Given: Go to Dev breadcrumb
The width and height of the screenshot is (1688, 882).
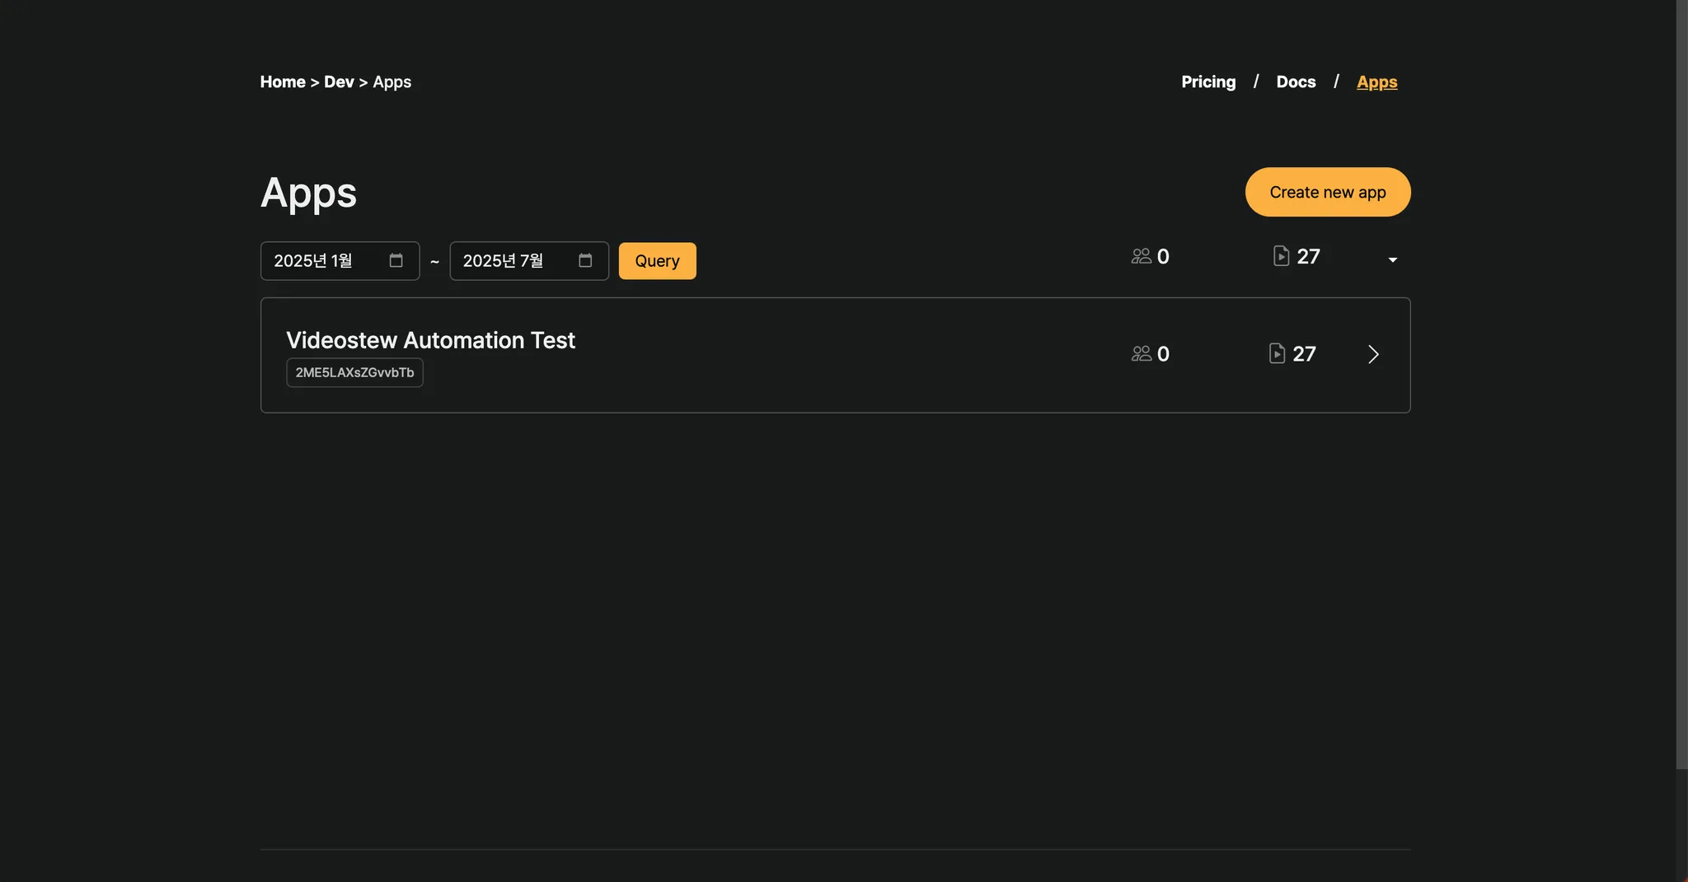Looking at the screenshot, I should (x=339, y=82).
